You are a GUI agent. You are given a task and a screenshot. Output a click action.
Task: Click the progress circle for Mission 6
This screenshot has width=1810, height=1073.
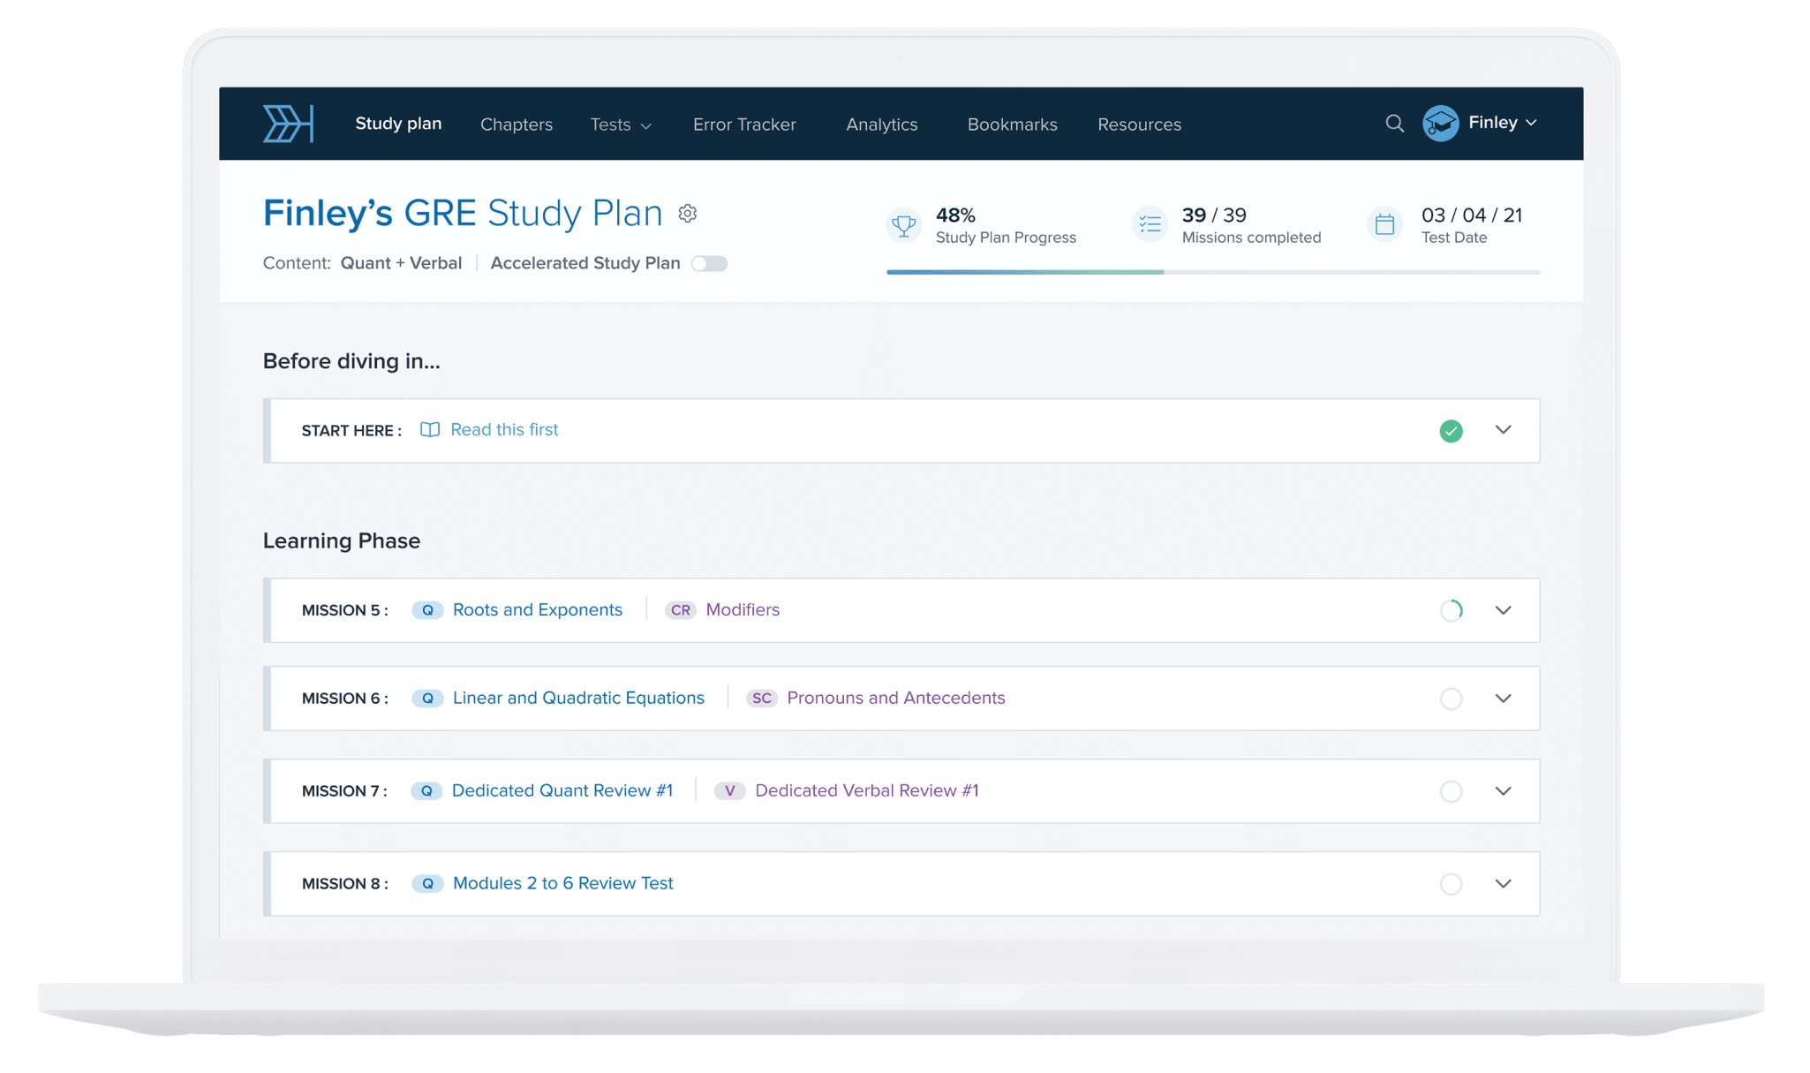(x=1451, y=699)
